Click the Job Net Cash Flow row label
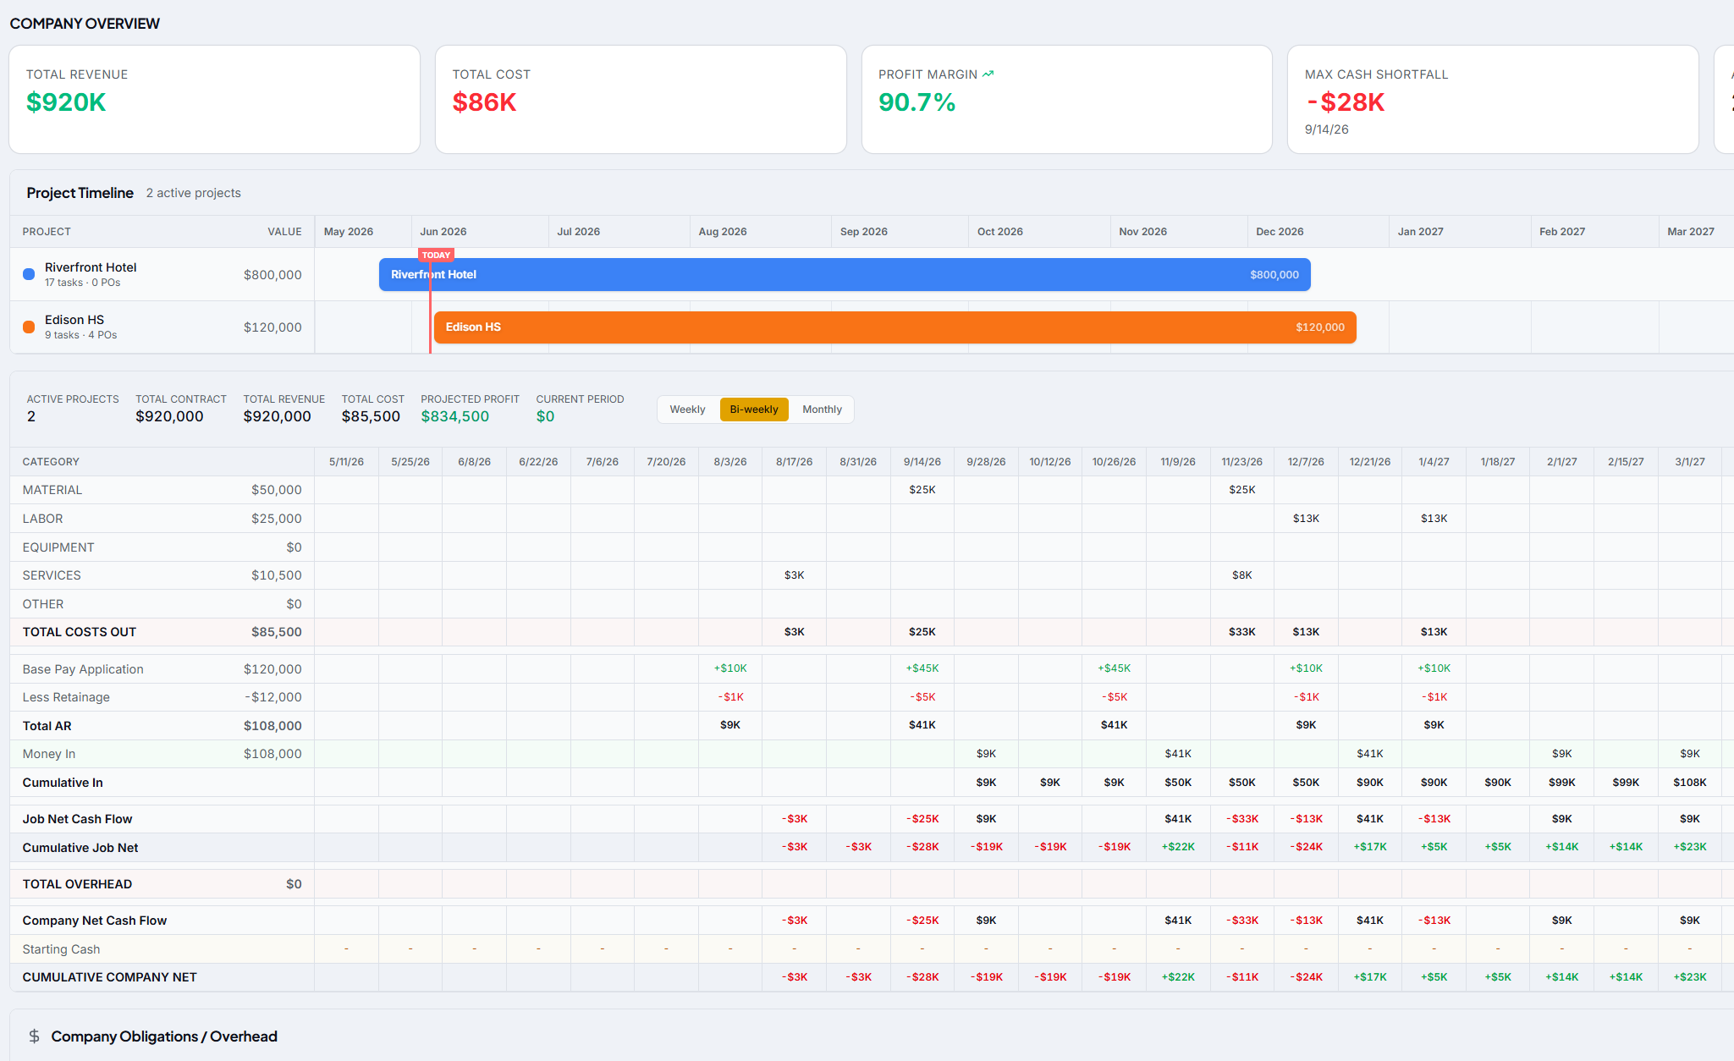The image size is (1734, 1061). click(78, 819)
